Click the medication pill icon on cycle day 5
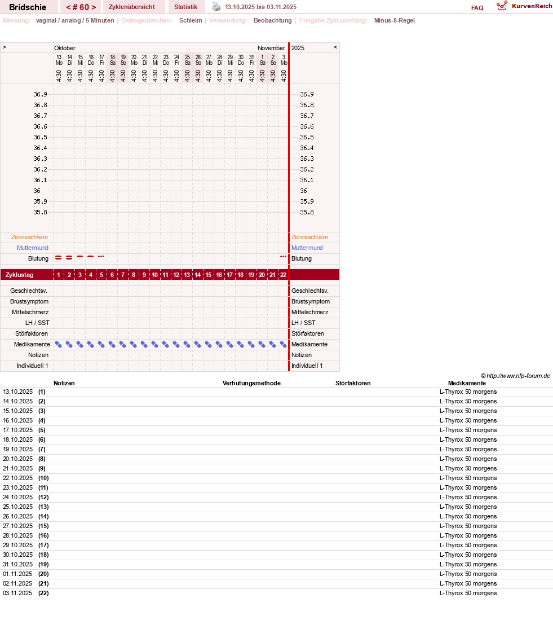 [101, 344]
